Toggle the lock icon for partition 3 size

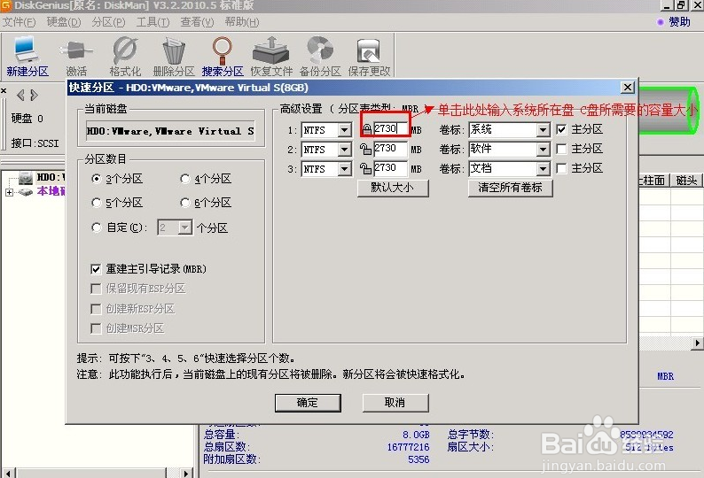coord(365,168)
